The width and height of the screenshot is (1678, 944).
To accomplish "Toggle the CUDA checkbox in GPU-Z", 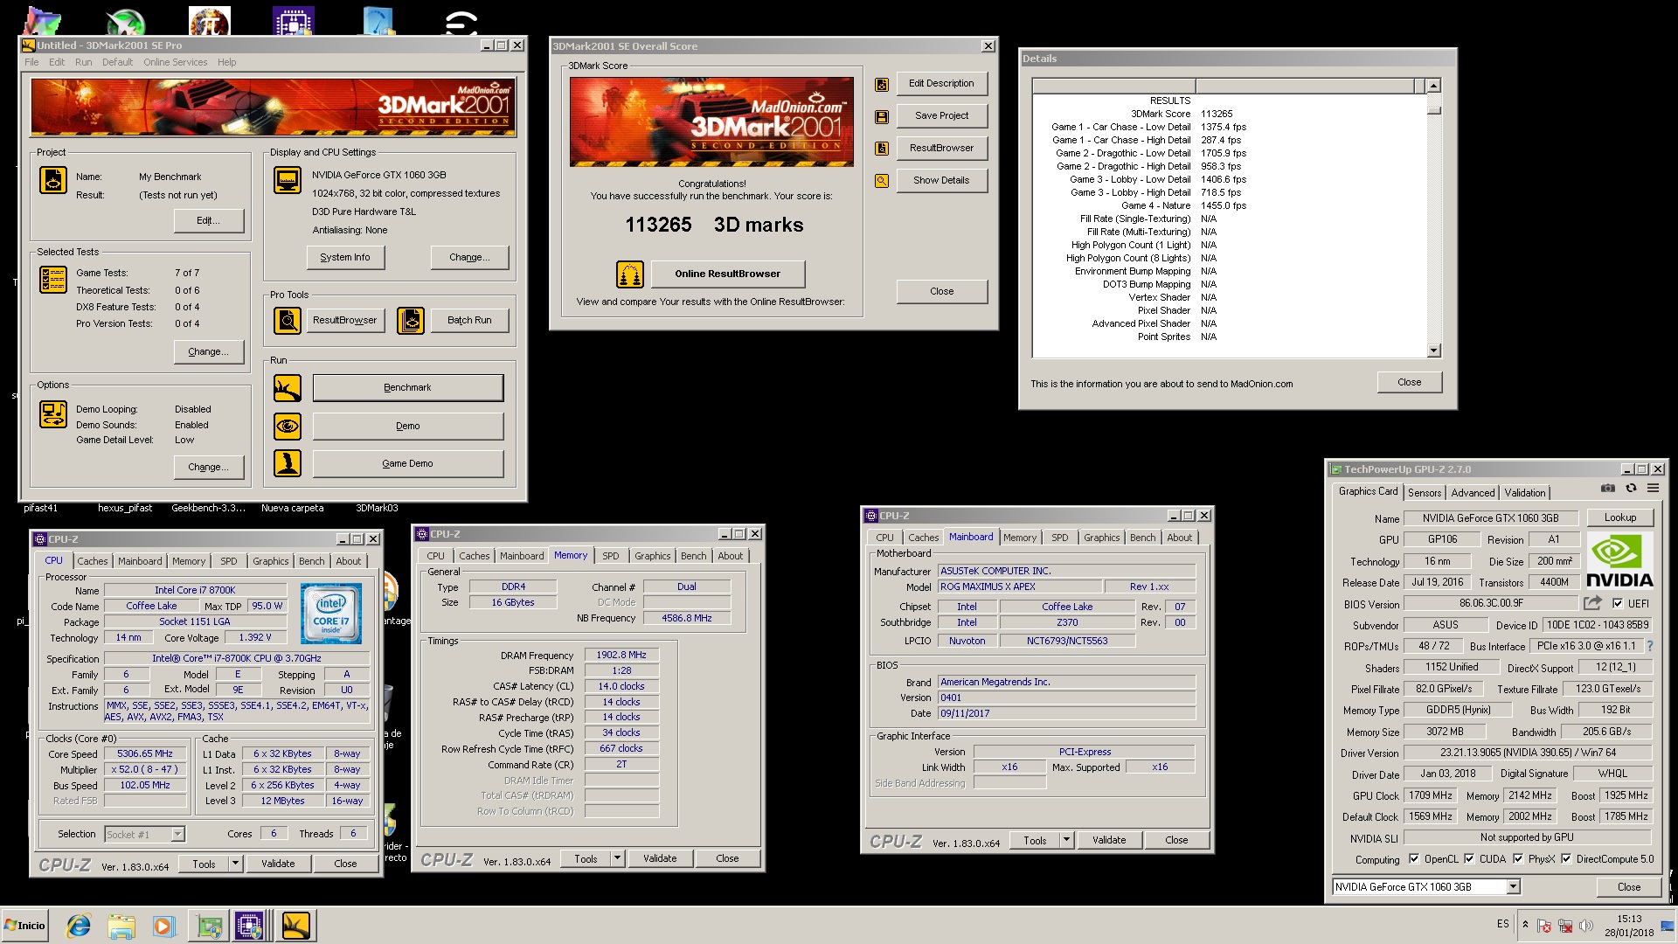I will tap(1468, 859).
